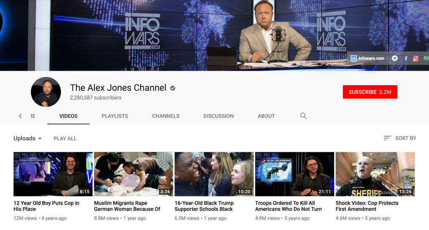Open the Facebook link icon in banner
The width and height of the screenshot is (429, 230).
pyautogui.click(x=406, y=58)
